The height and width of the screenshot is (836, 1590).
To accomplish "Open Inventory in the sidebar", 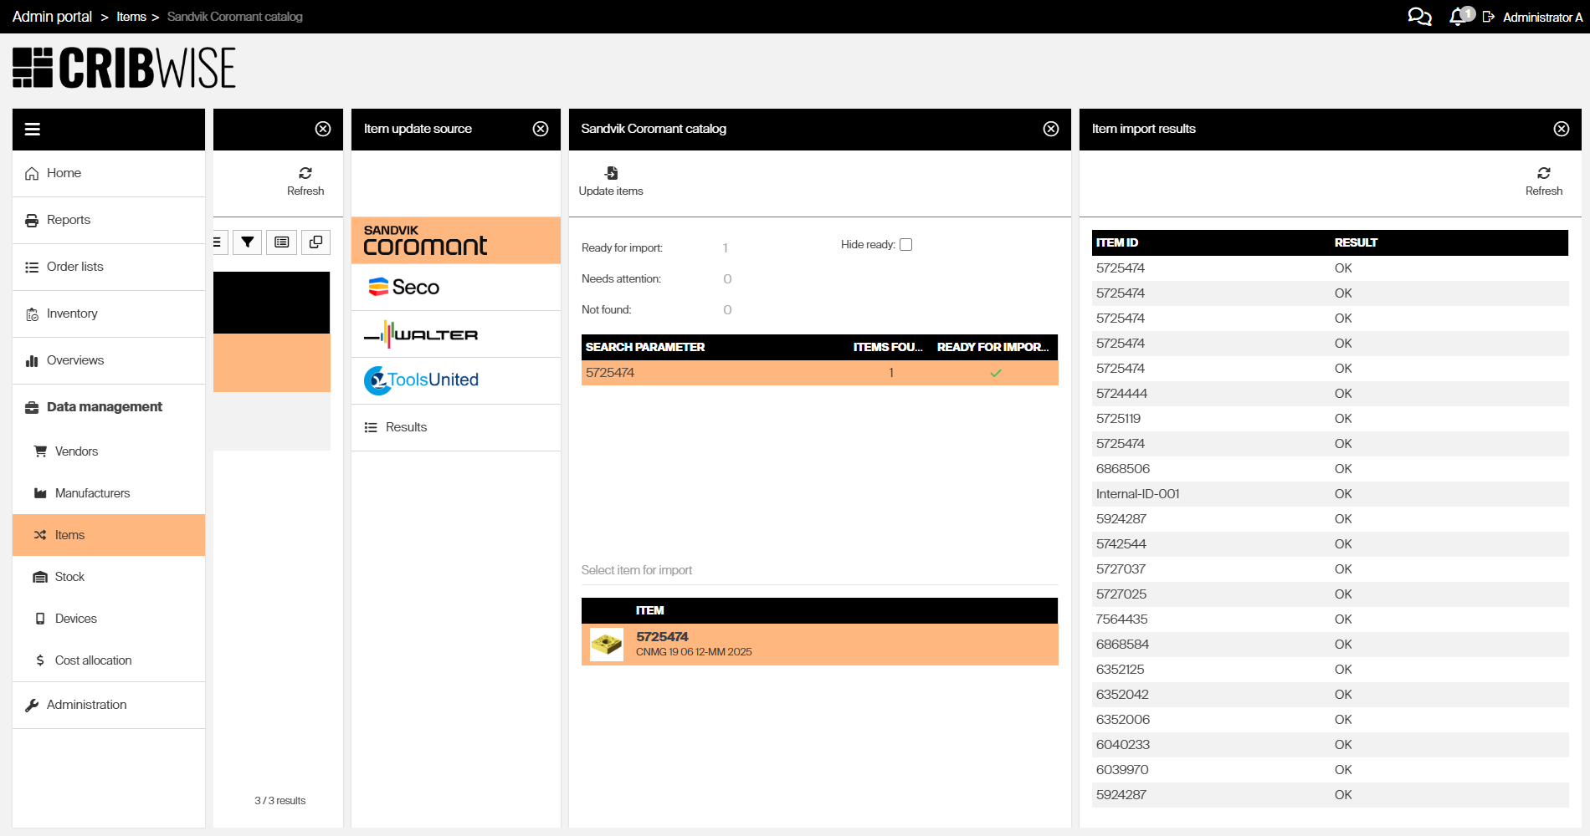I will point(109,314).
